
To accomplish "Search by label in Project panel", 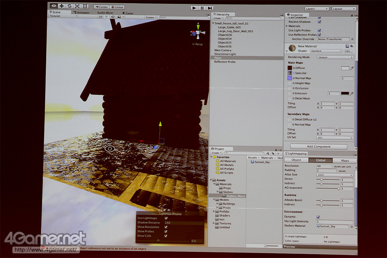I will point(273,153).
